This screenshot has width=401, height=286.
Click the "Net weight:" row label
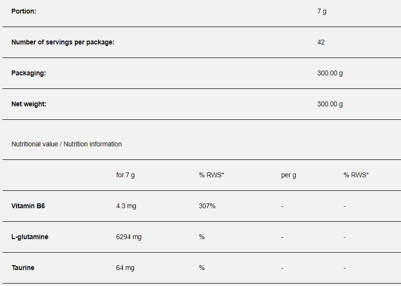[29, 104]
